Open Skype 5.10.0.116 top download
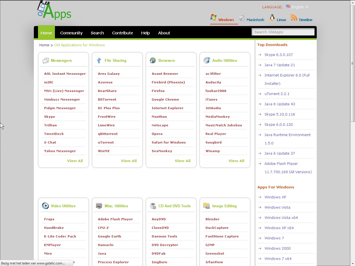The height and width of the screenshot is (266, 355). coord(280,114)
